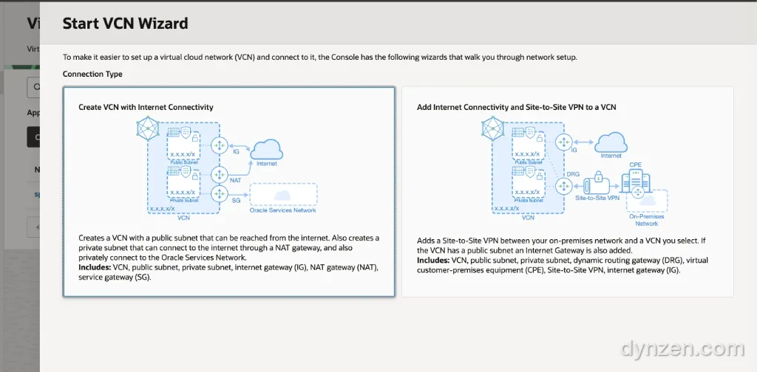Click the Start VCN Wizard heading

pos(126,23)
